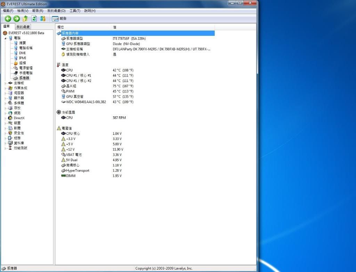The width and height of the screenshot is (356, 272).
Task: Click the monitor icon beside 摘要
Action: pyautogui.click(x=16, y=43)
